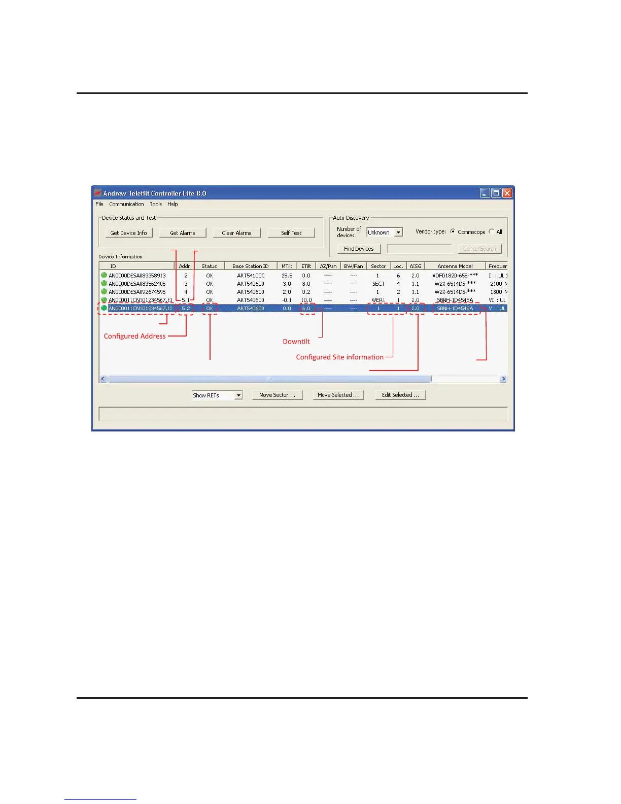Sort by the ID column header
This screenshot has width=621, height=804.
[x=136, y=266]
